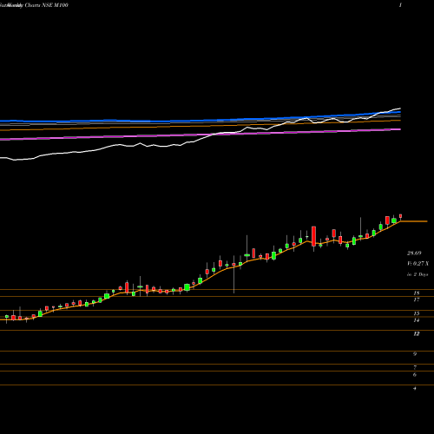Select the price level label 14
434x434 pixels.
click(417, 320)
